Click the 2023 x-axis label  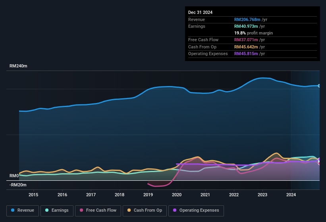point(262,195)
